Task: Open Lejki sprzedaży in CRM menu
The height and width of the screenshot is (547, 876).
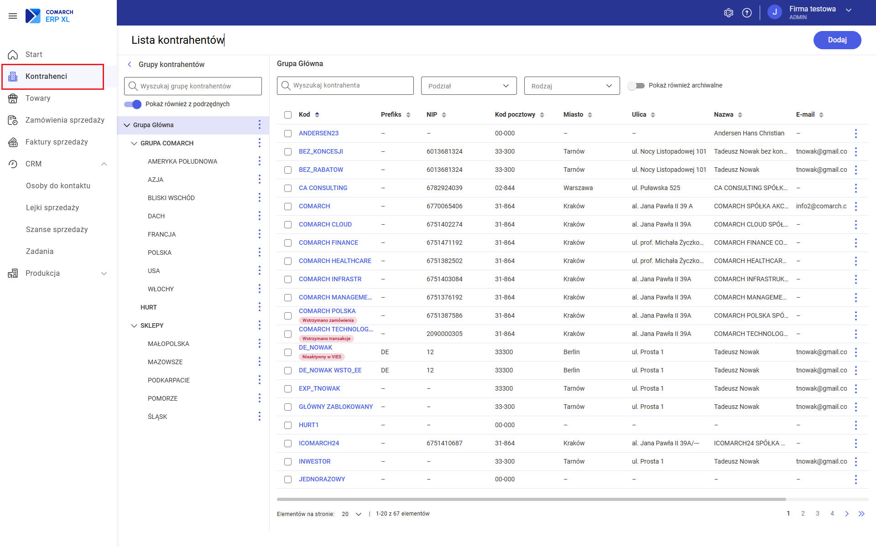Action: pos(52,207)
